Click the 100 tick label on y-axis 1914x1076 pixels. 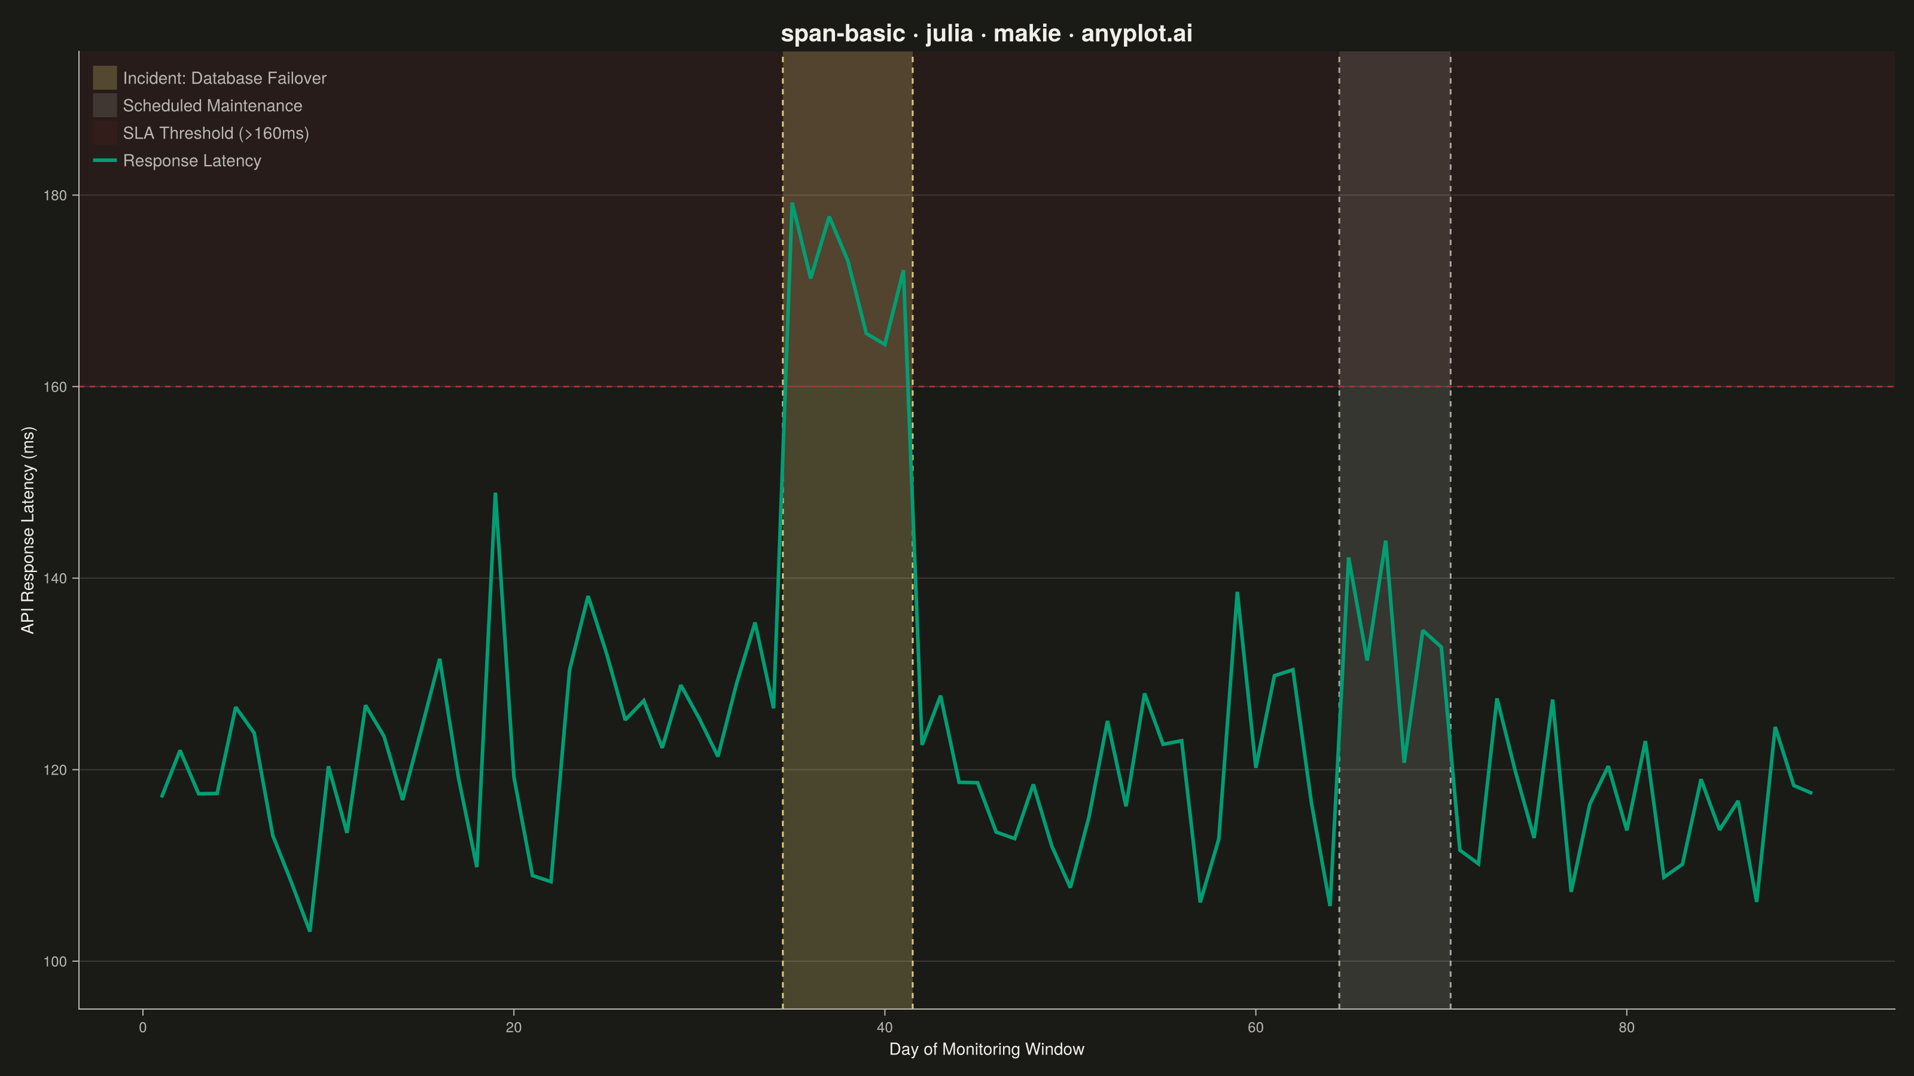point(55,962)
